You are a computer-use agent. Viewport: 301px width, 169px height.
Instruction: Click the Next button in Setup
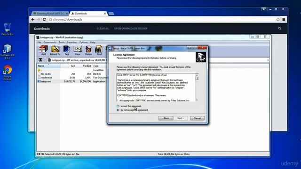click(181, 118)
